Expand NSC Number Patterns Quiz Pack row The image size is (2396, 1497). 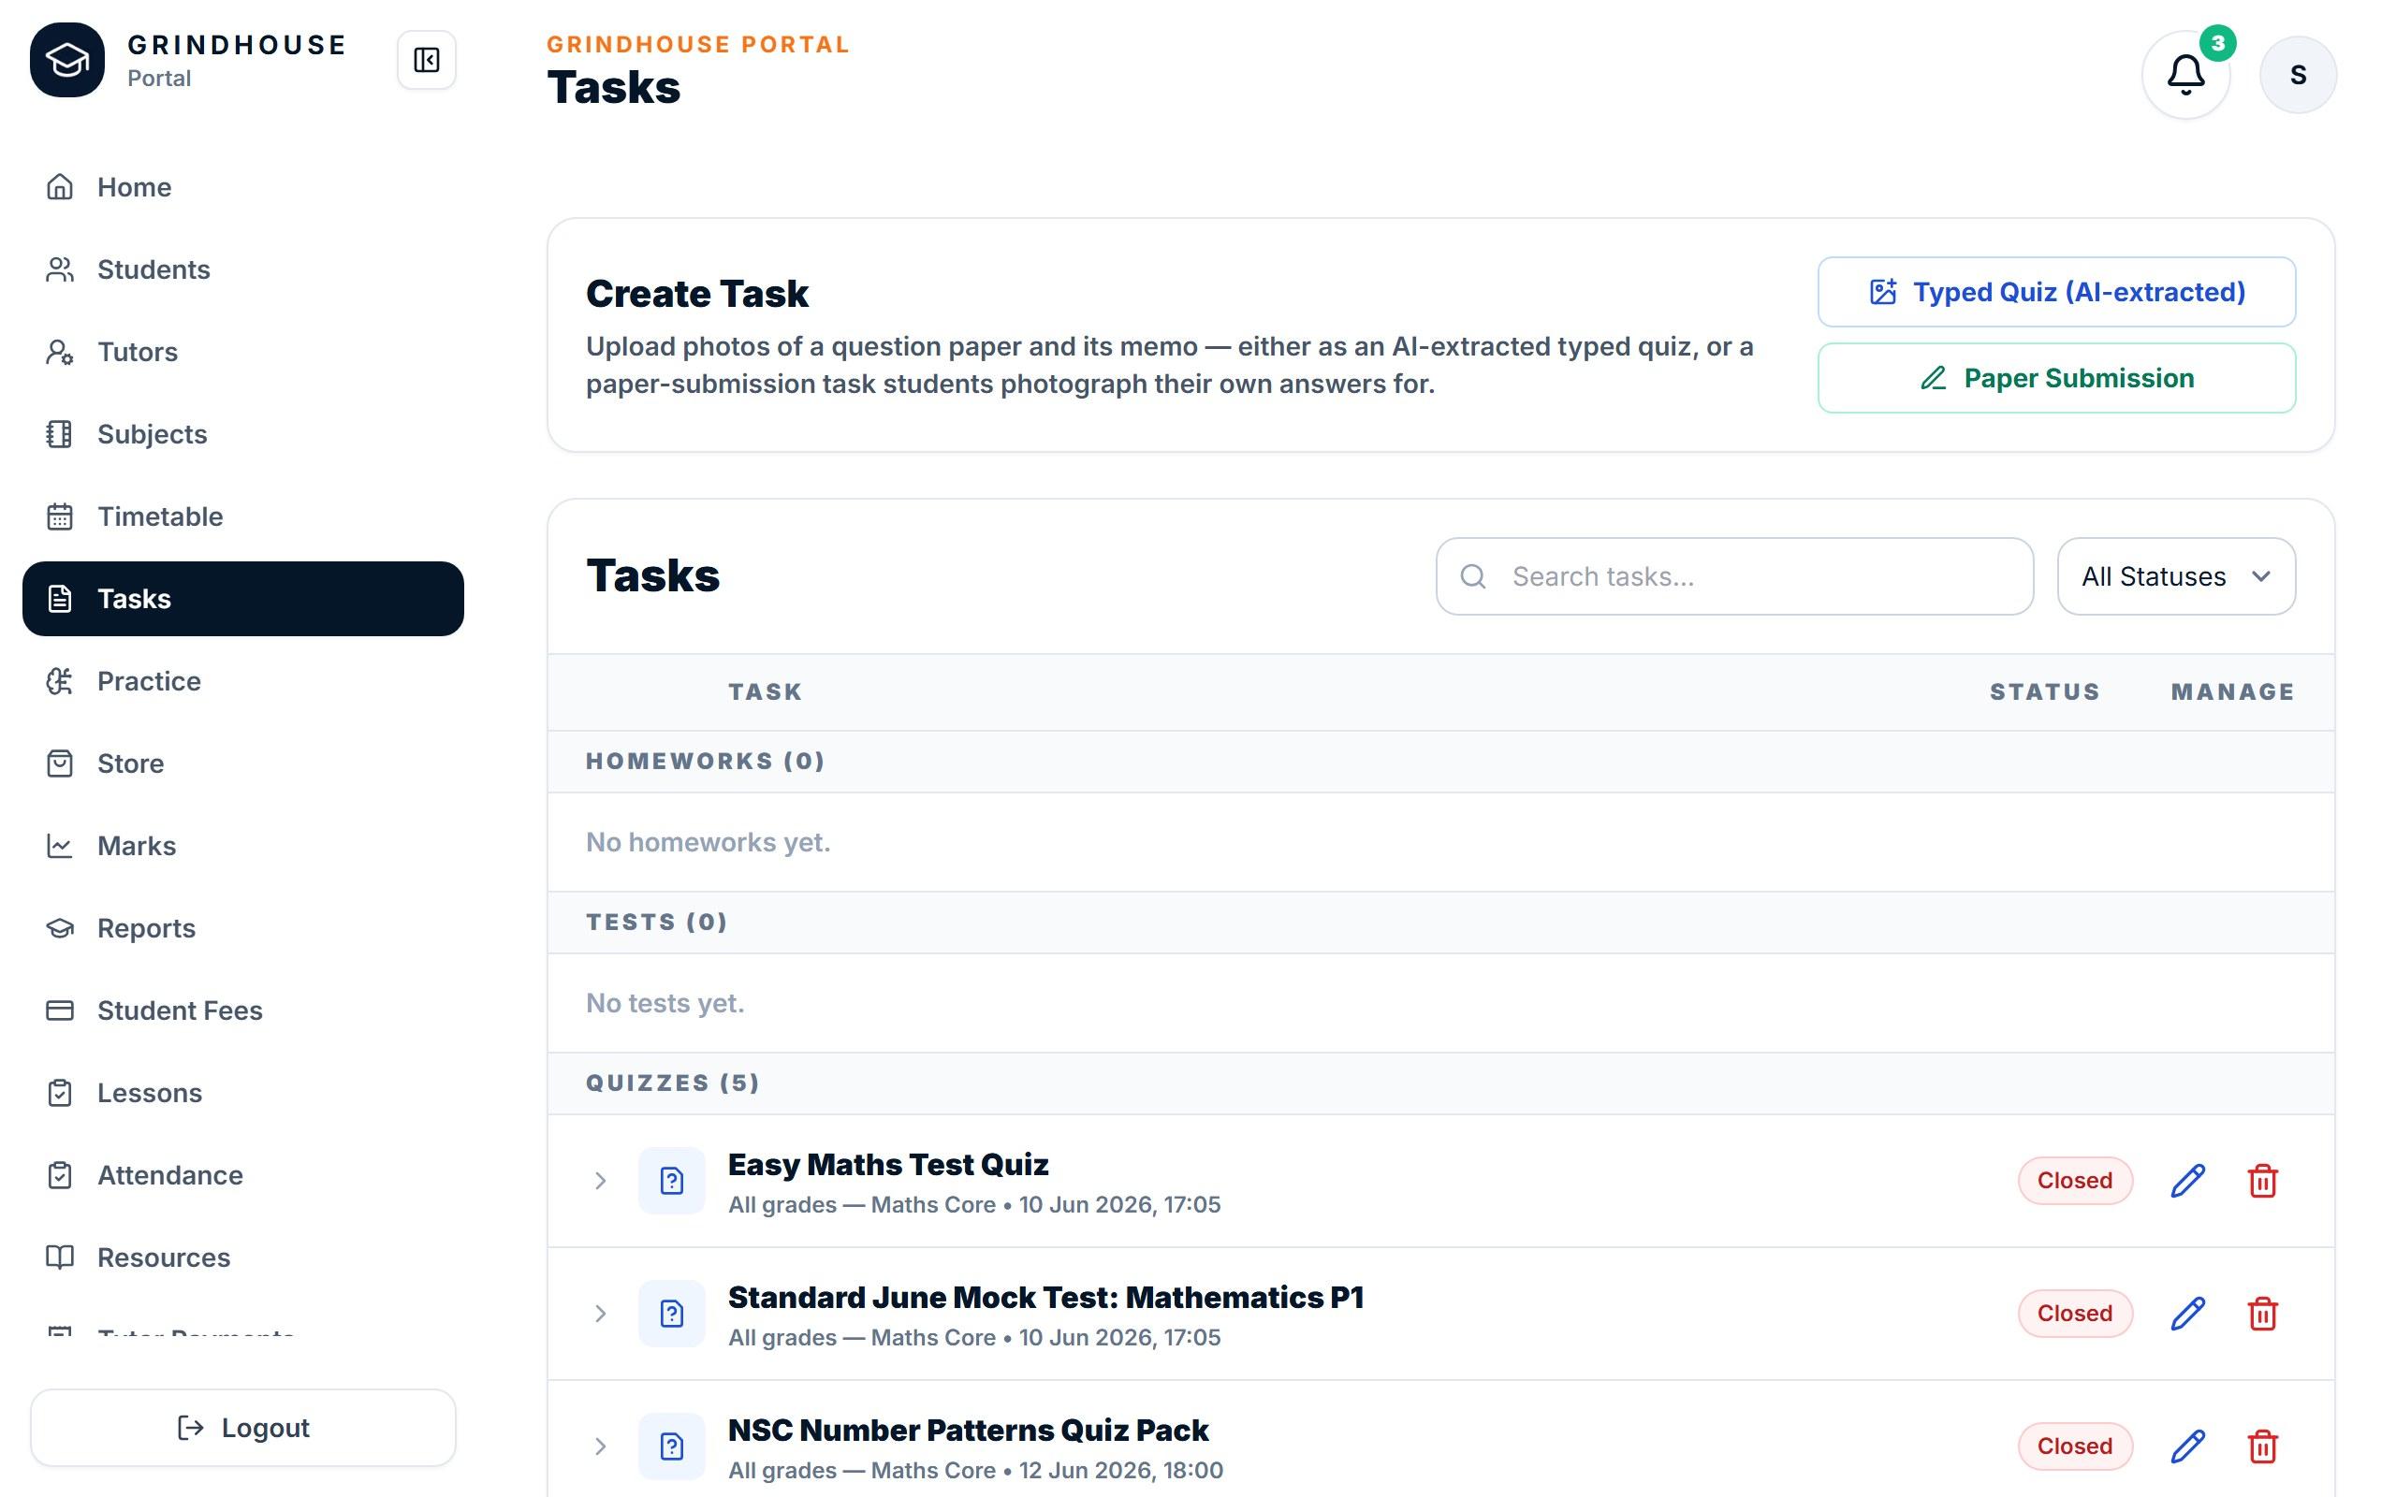(x=600, y=1446)
